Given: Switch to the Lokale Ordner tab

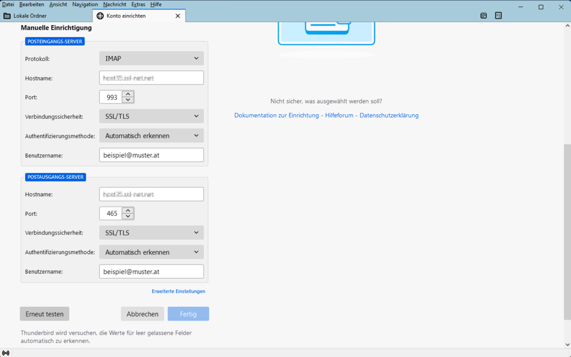Looking at the screenshot, I should pos(30,16).
